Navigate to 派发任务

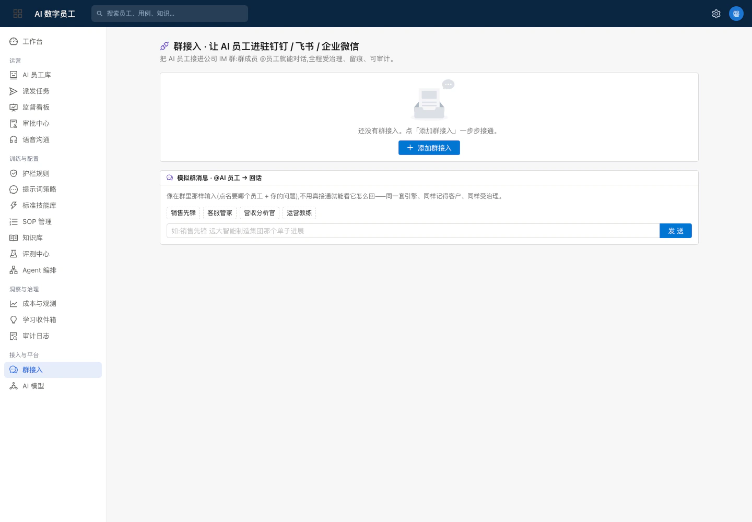(x=53, y=91)
